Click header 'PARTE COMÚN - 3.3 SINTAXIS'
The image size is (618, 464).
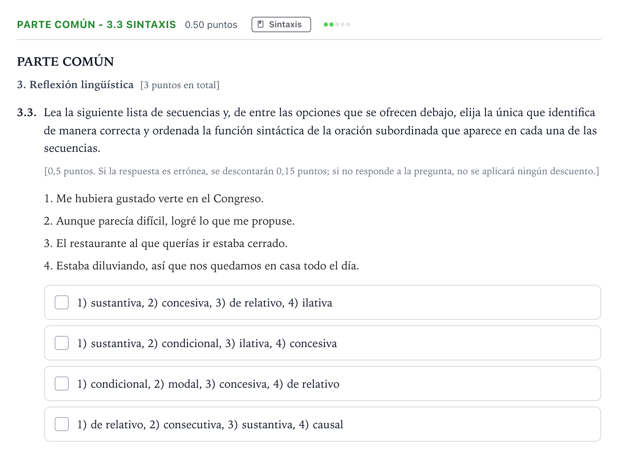(96, 24)
